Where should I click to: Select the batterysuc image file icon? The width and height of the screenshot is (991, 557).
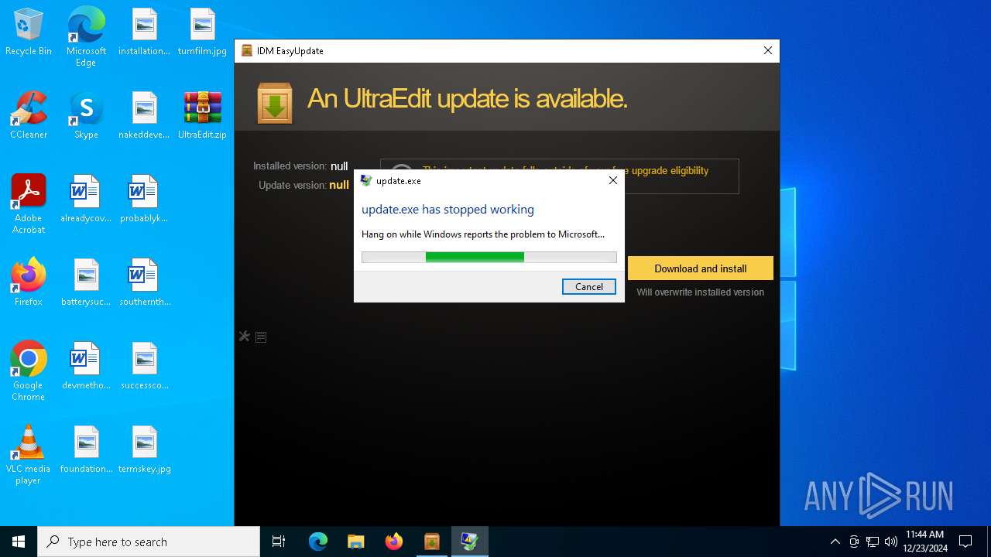(86, 283)
